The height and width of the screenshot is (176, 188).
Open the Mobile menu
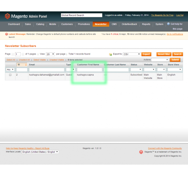coord(53,24)
